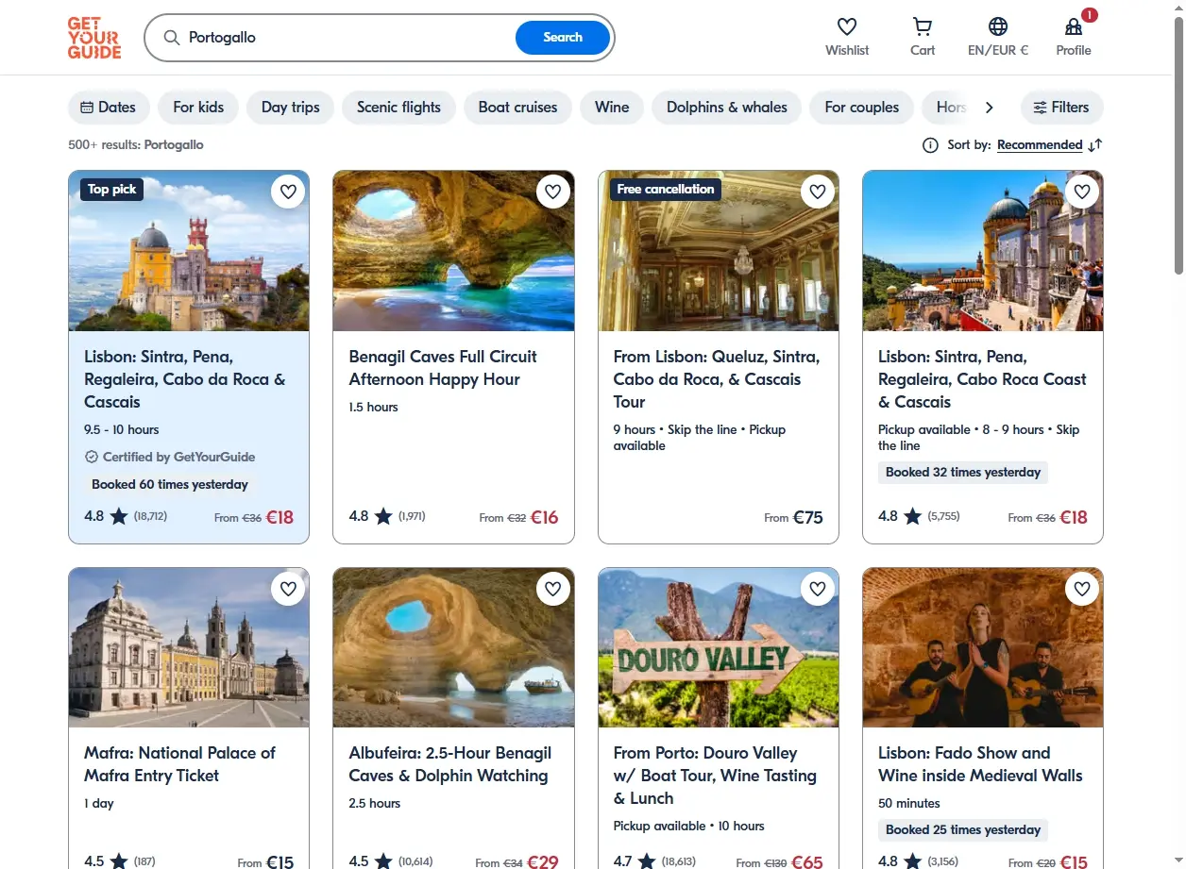
Task: Select the Dolphins & whales filter chip
Action: point(726,108)
